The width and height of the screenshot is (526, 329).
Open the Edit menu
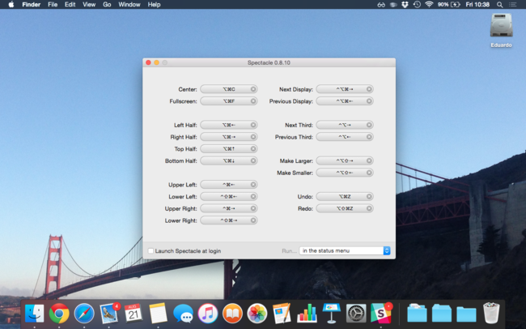pos(70,4)
